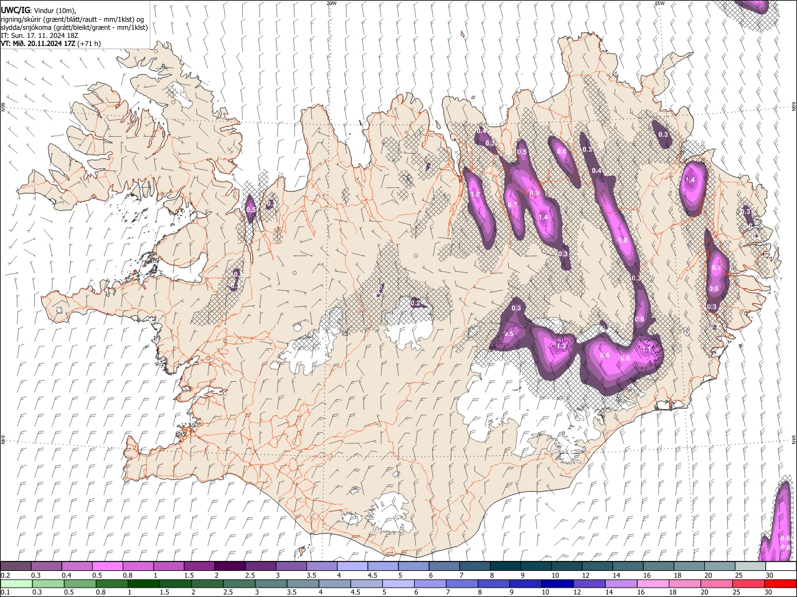Select the upper legend swatch between 2 and 2.5
This screenshot has height=597, width=797.
(230, 567)
